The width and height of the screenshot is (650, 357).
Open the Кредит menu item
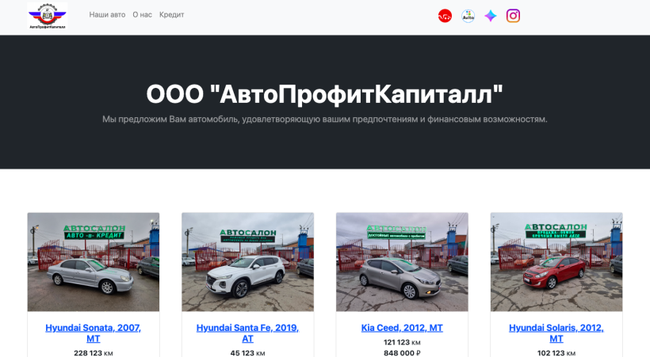point(172,14)
